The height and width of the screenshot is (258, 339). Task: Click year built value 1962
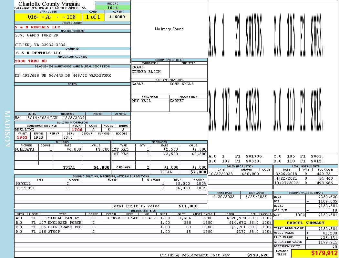[x=22, y=137]
